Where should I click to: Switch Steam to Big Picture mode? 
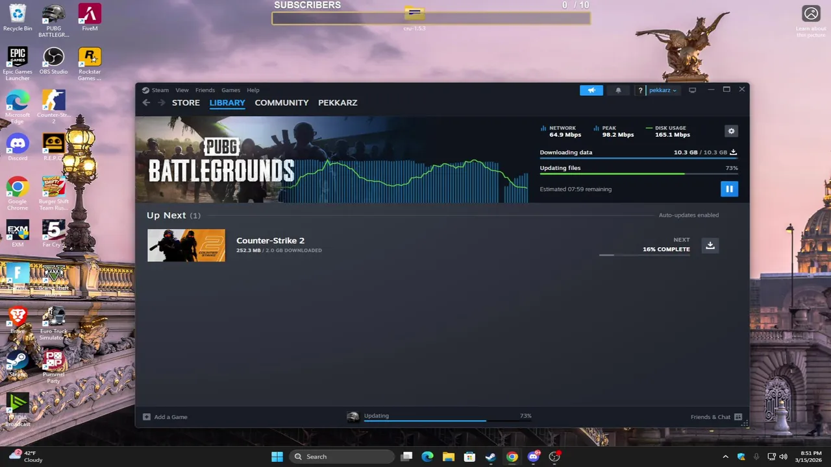[692, 90]
